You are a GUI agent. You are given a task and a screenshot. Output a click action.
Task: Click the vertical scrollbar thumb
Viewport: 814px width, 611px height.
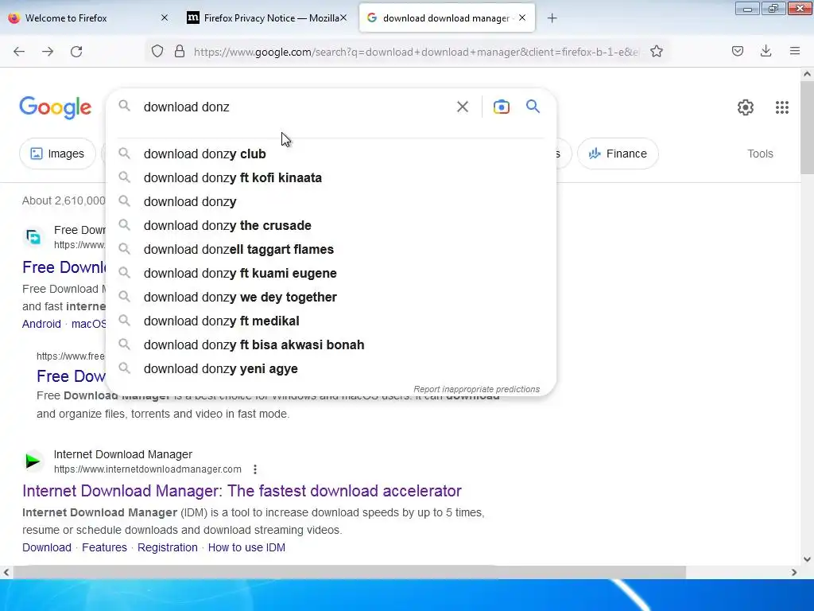(x=807, y=128)
